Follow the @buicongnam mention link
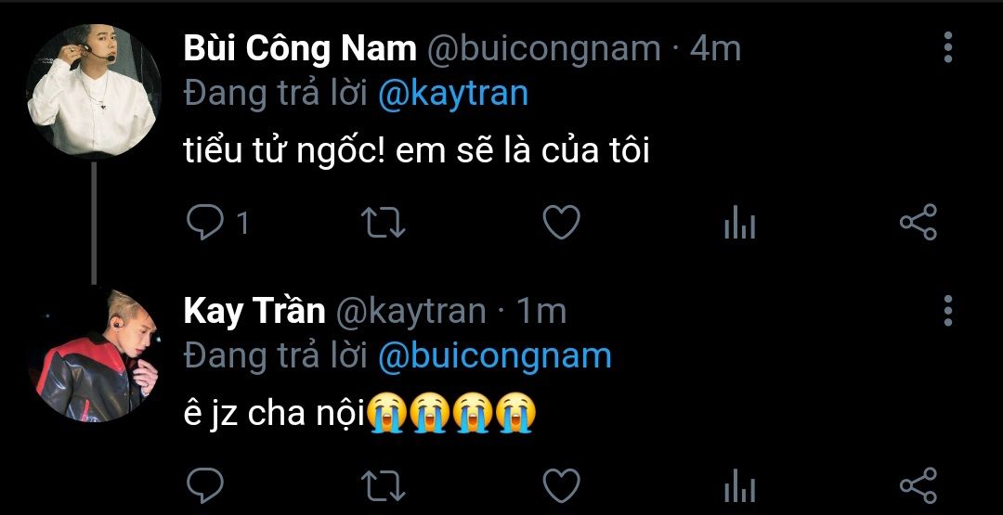This screenshot has height=515, width=1003. 495,356
